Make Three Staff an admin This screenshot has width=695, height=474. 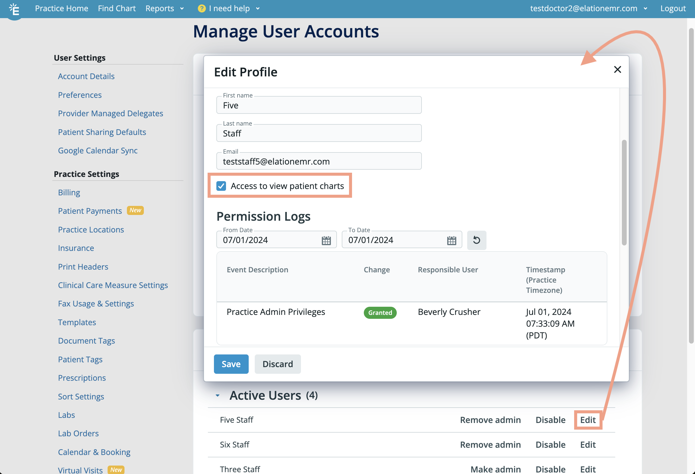click(x=495, y=469)
